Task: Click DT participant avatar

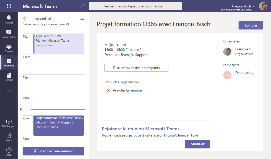Action: [227, 75]
